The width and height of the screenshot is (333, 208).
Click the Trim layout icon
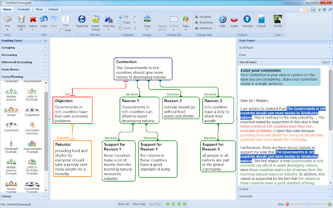coord(66,20)
